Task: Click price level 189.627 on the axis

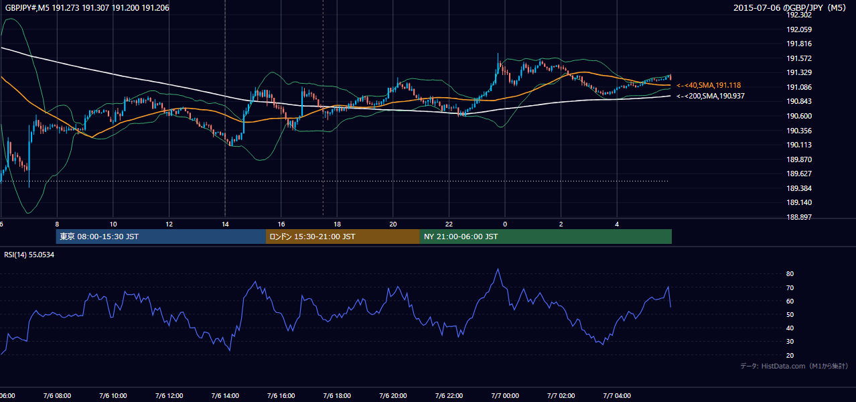Action: [799, 174]
